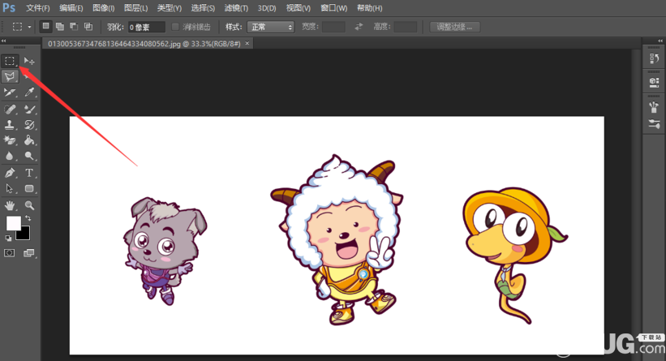Select the Dodge tool

pos(29,156)
